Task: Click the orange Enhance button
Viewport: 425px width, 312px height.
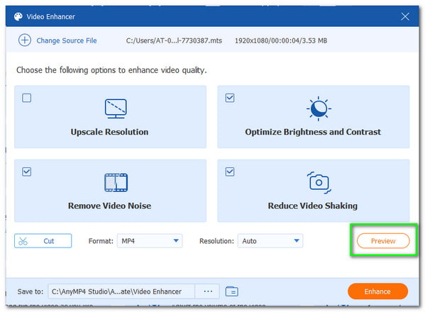Action: (377, 291)
